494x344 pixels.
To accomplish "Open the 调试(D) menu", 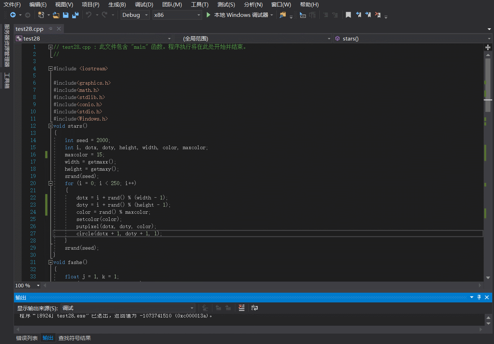I will (144, 5).
